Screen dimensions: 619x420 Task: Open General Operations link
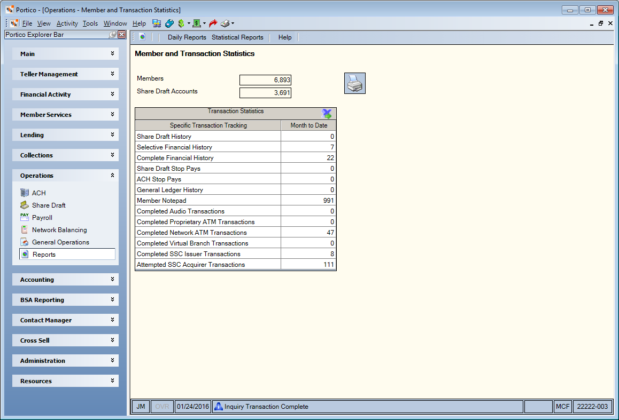(x=60, y=242)
